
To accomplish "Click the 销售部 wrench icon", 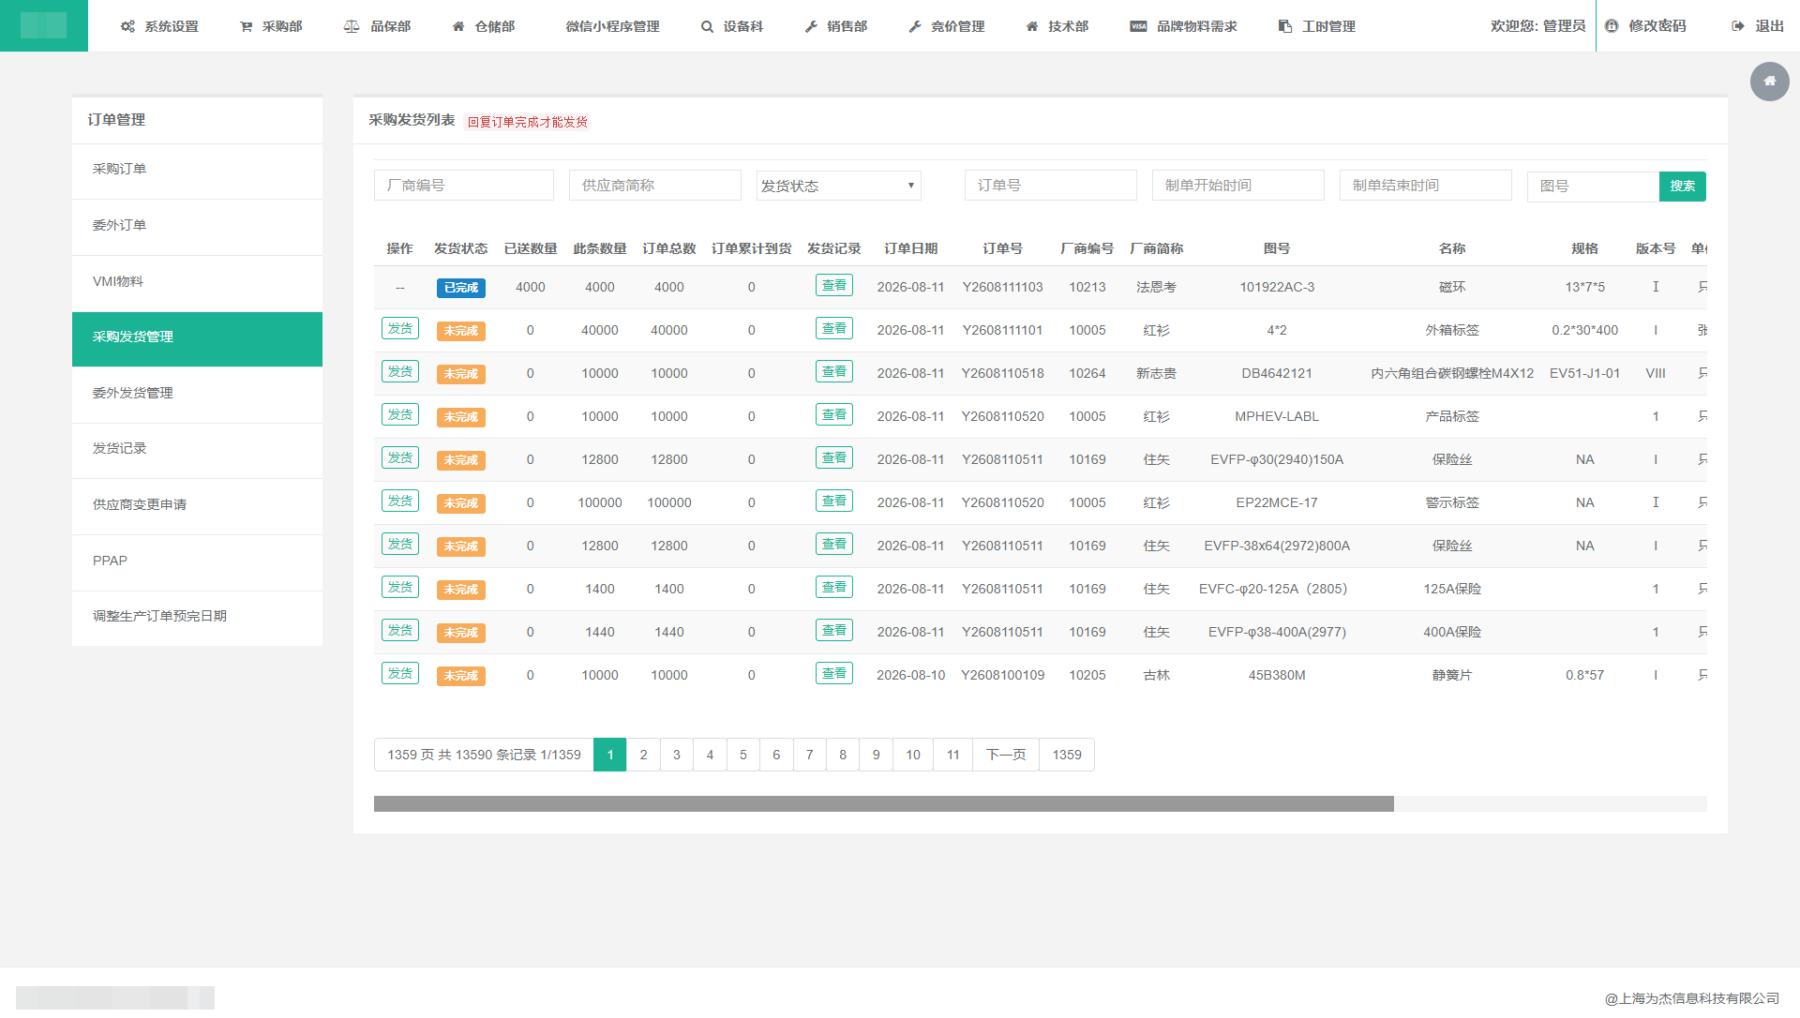I will tap(812, 26).
